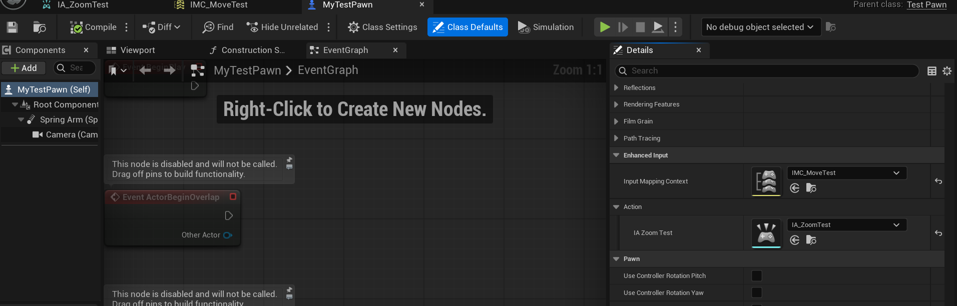
Task: Close the MyTestPawn tab
Action: click(422, 4)
